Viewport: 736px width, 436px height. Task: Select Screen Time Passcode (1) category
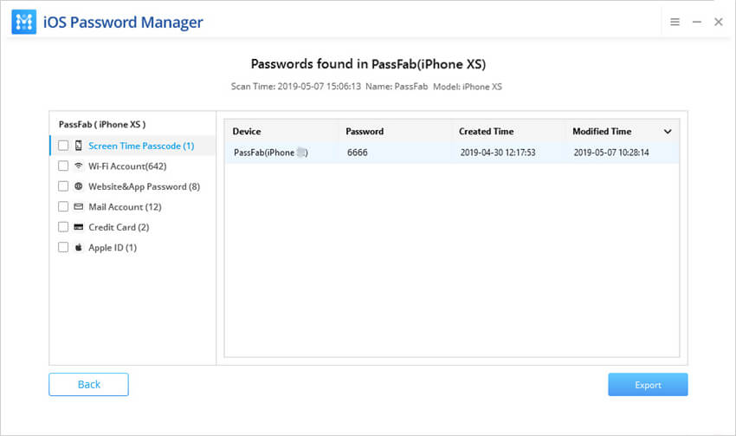141,146
